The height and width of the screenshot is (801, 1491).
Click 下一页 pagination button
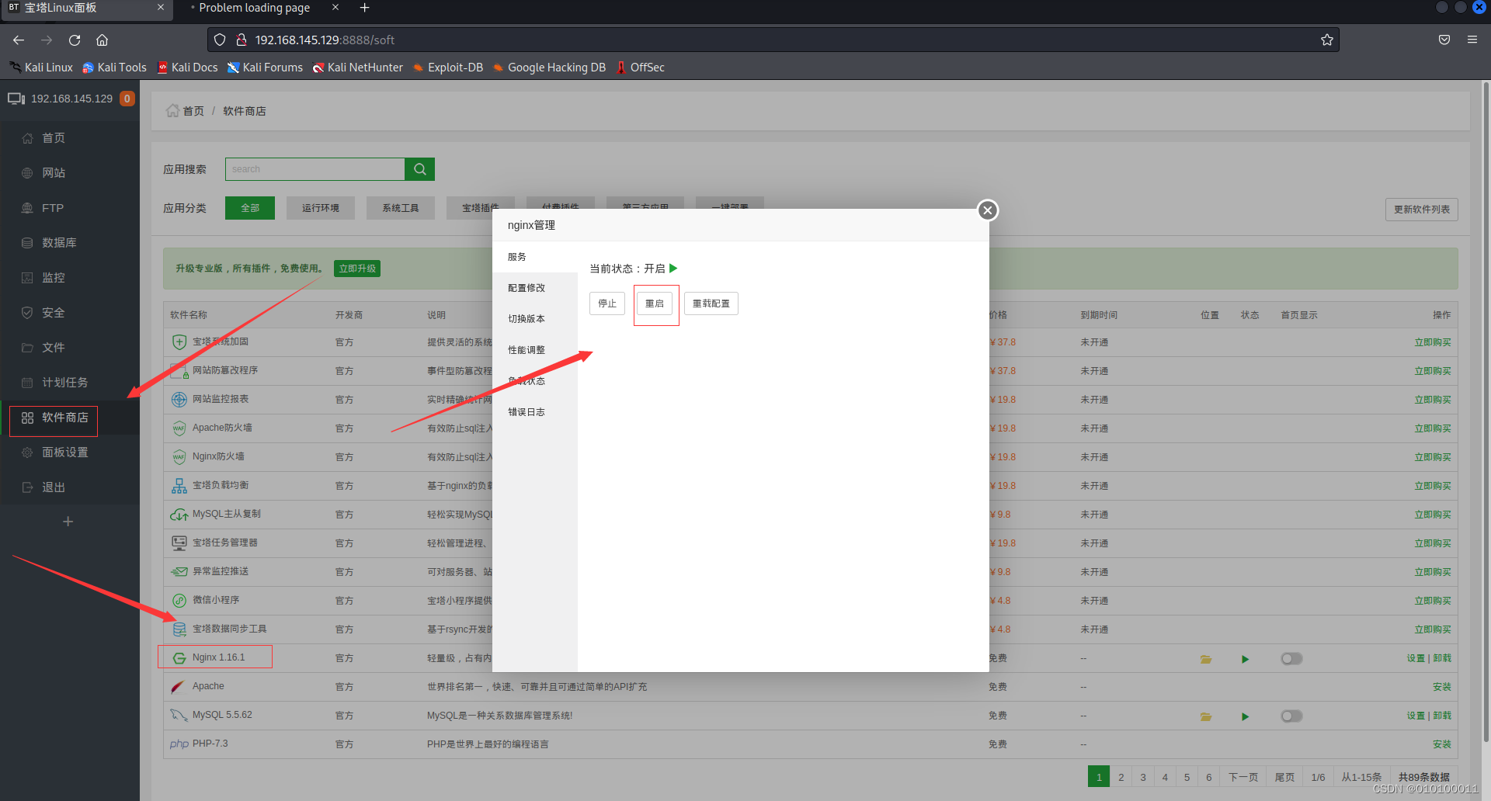pyautogui.click(x=1243, y=777)
